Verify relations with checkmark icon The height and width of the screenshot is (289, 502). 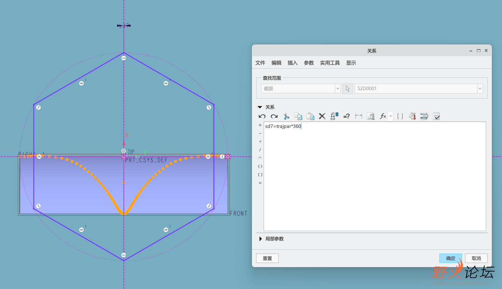point(436,117)
